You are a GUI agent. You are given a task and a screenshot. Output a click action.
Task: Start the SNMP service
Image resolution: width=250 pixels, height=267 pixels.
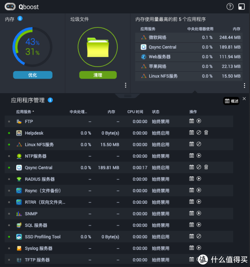click(x=199, y=213)
